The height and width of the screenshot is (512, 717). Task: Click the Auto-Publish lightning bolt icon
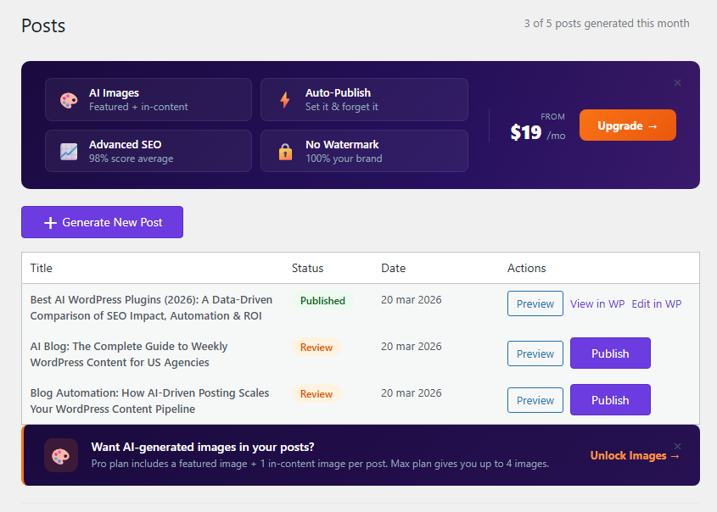coord(284,99)
